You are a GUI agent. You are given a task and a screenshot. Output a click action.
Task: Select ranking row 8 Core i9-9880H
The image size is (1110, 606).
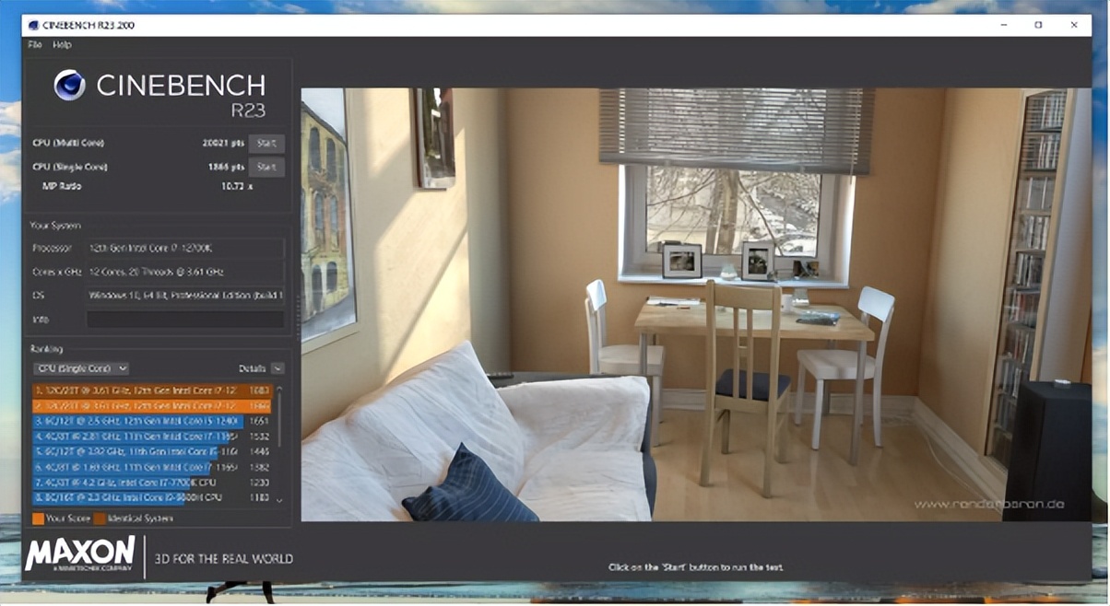(152, 498)
